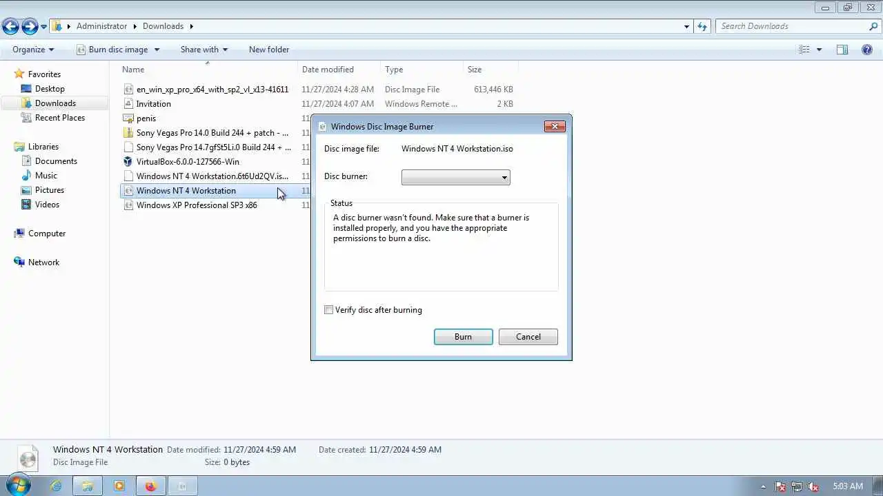Open the view options dropdown arrow

[x=820, y=50]
